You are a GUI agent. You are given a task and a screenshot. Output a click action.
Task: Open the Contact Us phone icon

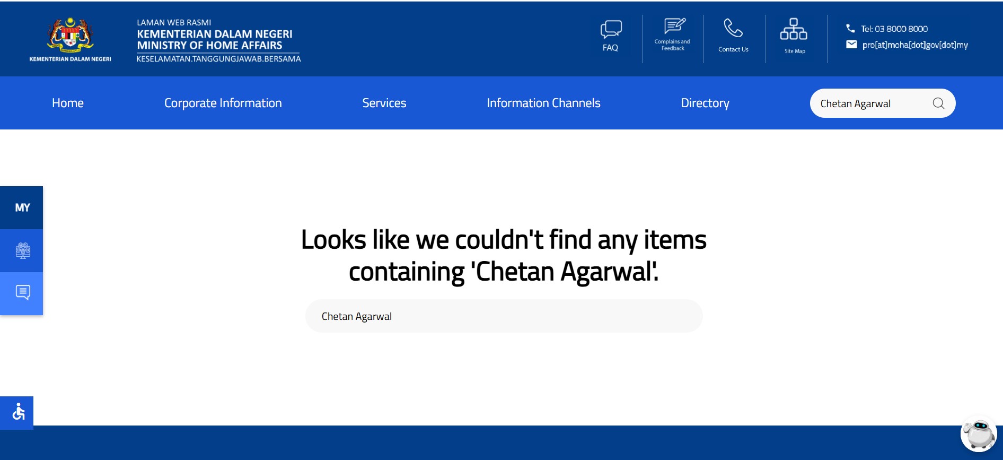pyautogui.click(x=733, y=29)
